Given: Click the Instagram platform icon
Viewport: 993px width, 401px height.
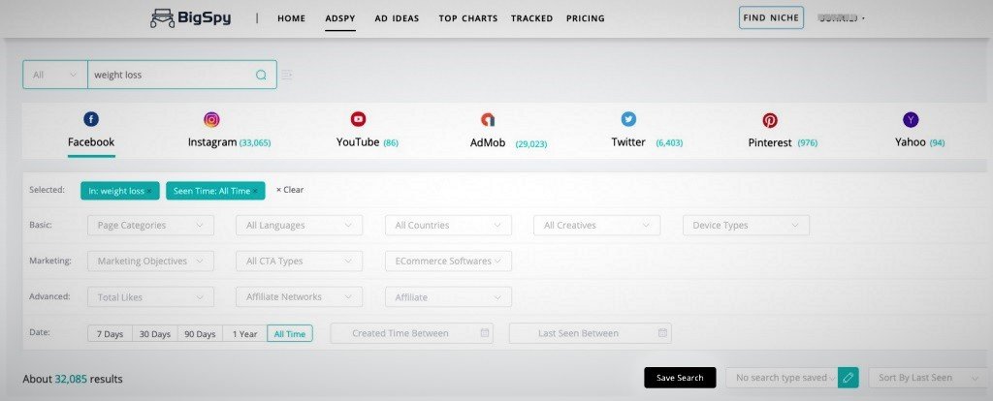Looking at the screenshot, I should tap(211, 119).
